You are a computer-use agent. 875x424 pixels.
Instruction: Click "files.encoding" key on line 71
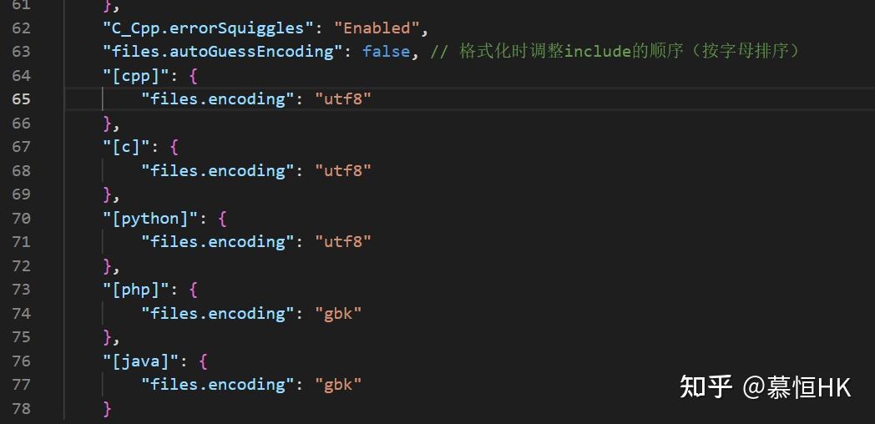tap(214, 242)
